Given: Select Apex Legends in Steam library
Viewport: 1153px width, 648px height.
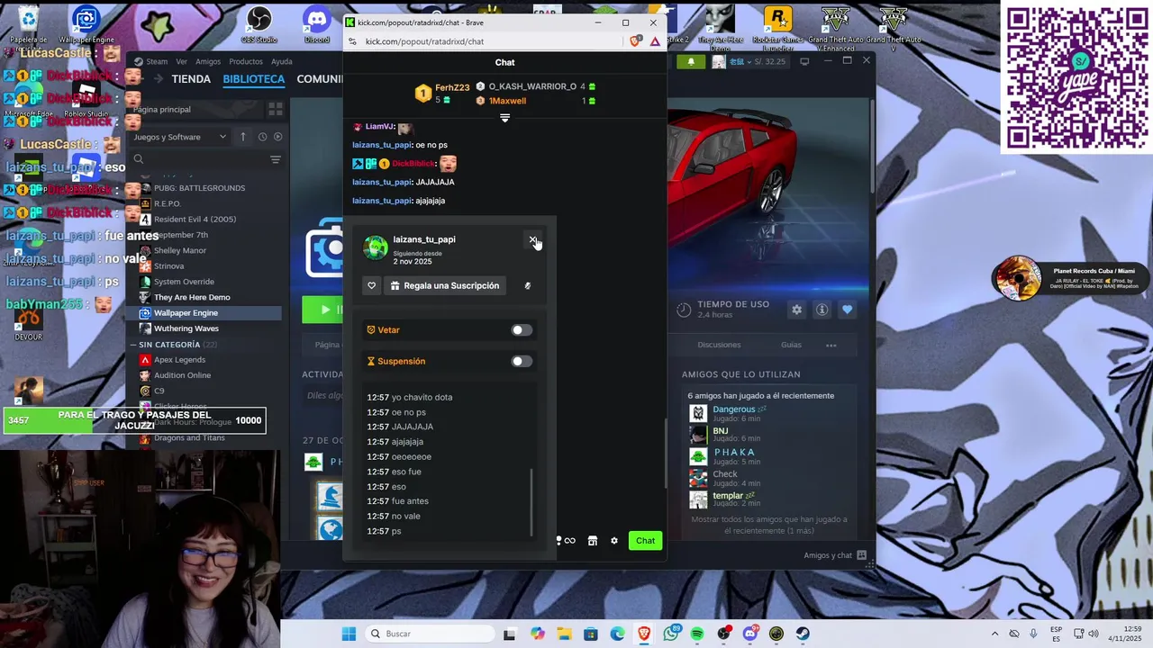Looking at the screenshot, I should tap(179, 360).
